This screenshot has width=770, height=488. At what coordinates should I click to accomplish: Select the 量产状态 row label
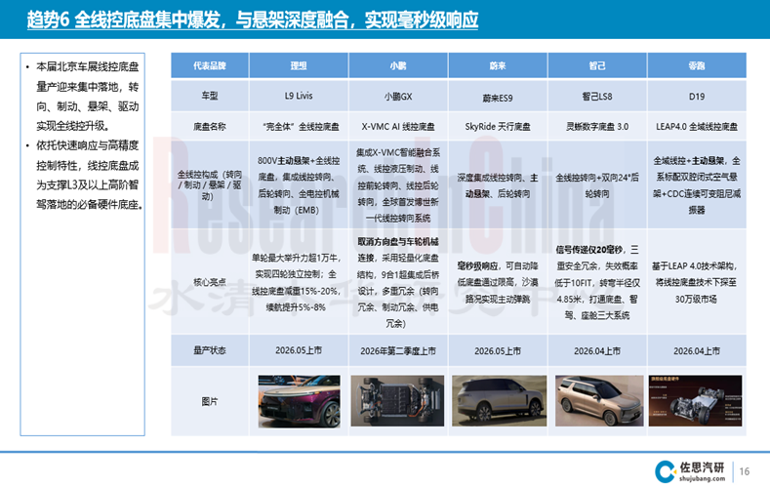[210, 350]
